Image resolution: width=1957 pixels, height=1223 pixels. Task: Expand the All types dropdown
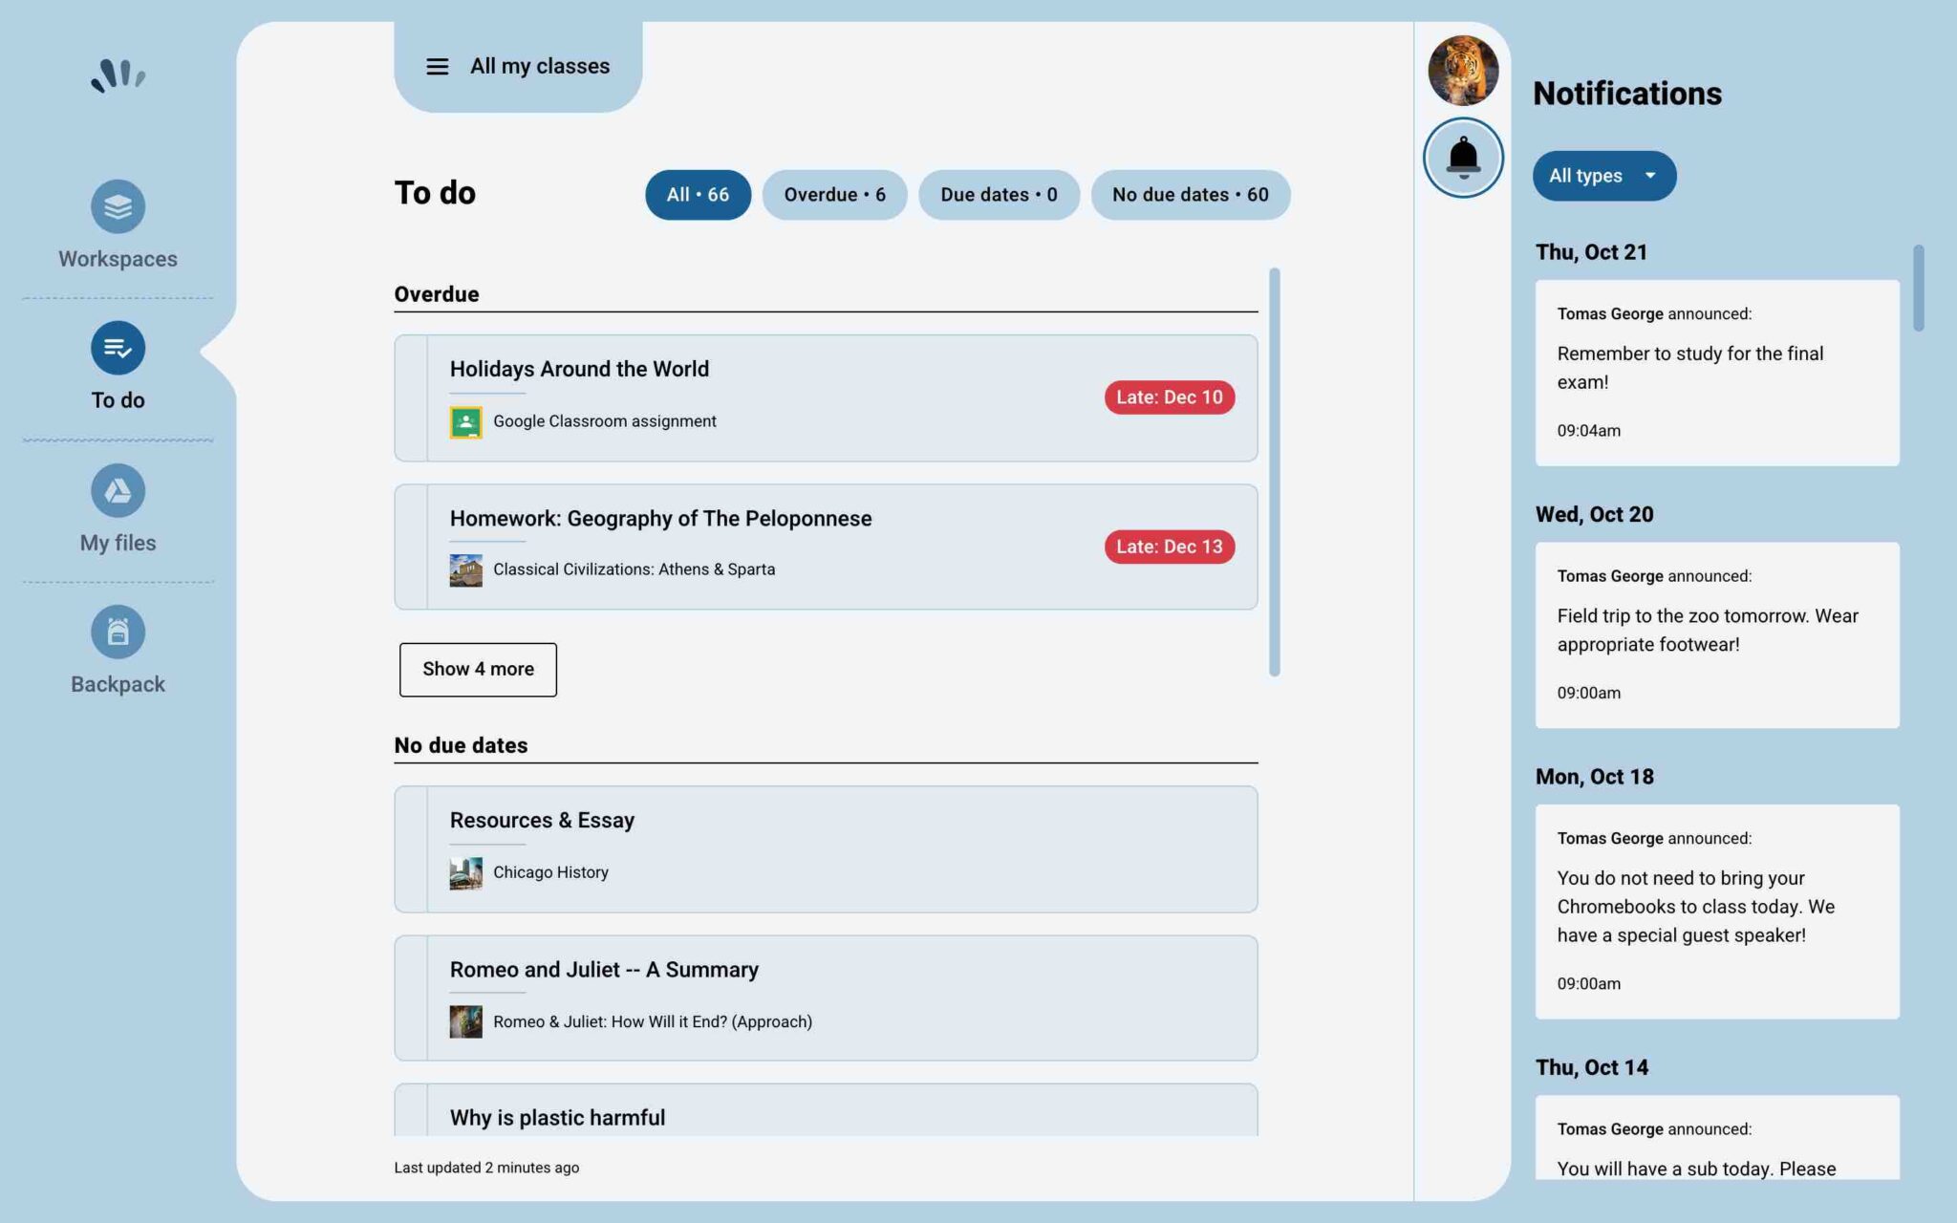(1603, 176)
